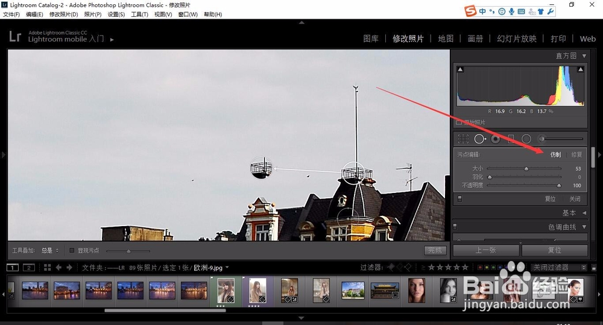The image size is (603, 325).
Task: Enable 显现污点 checkbox
Action: click(x=72, y=250)
